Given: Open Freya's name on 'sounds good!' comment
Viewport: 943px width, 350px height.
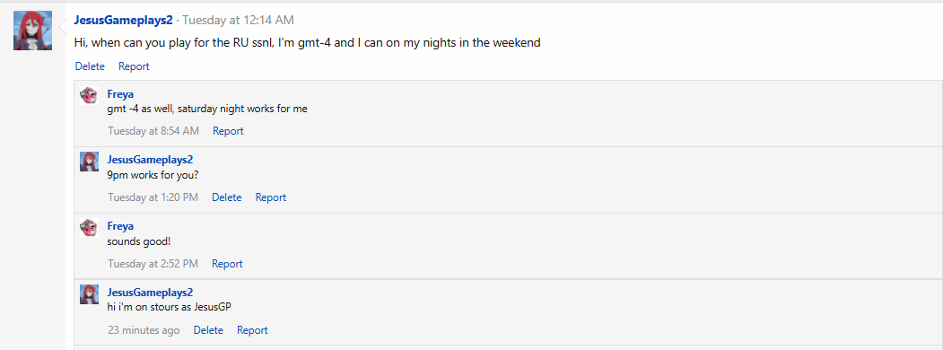Looking at the screenshot, I should tap(120, 226).
